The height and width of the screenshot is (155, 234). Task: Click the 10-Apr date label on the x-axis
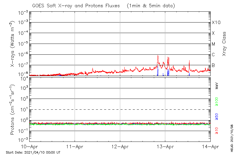coord(30,147)
